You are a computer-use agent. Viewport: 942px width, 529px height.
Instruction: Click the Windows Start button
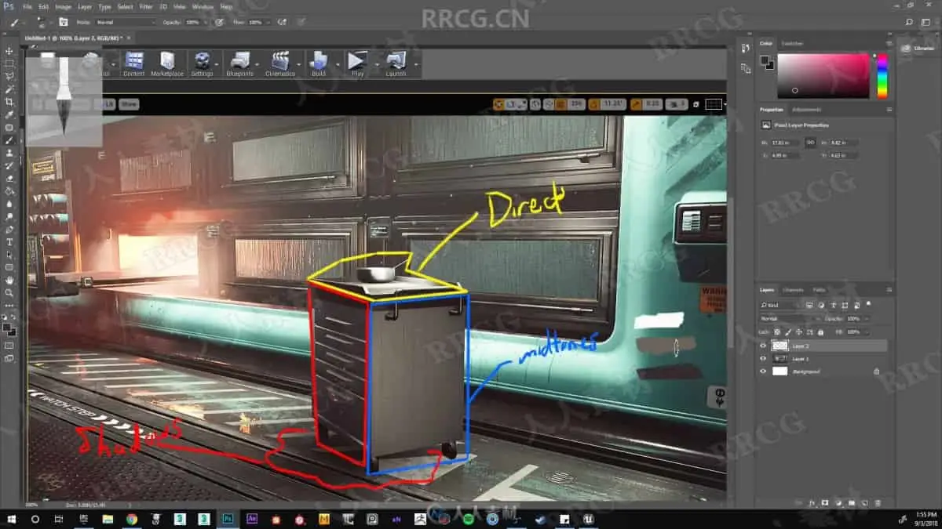(11, 519)
